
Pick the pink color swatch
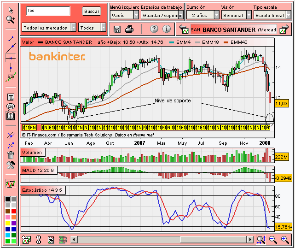tap(8, 217)
